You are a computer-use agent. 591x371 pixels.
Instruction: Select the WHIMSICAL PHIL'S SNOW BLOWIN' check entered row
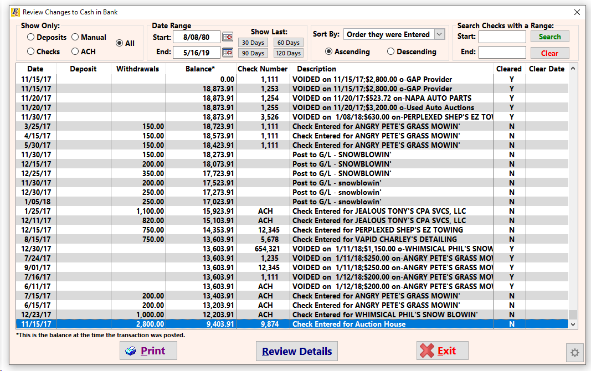click(x=292, y=315)
